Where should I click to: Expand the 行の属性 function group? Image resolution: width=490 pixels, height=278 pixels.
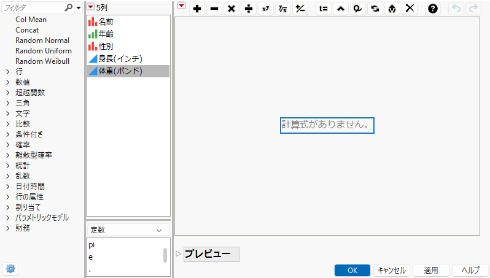(x=8, y=197)
